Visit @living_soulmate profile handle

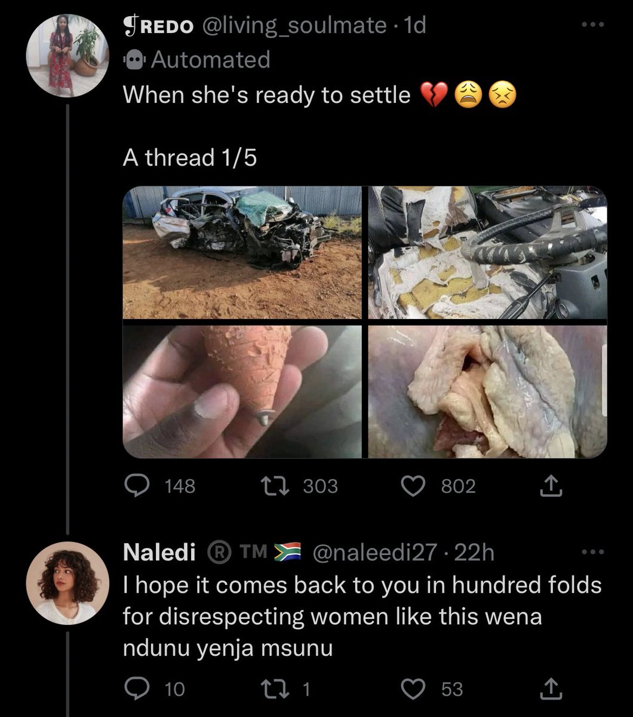295,26
